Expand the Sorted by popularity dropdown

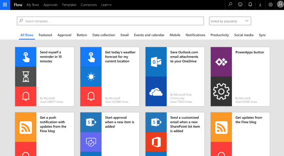230,21
